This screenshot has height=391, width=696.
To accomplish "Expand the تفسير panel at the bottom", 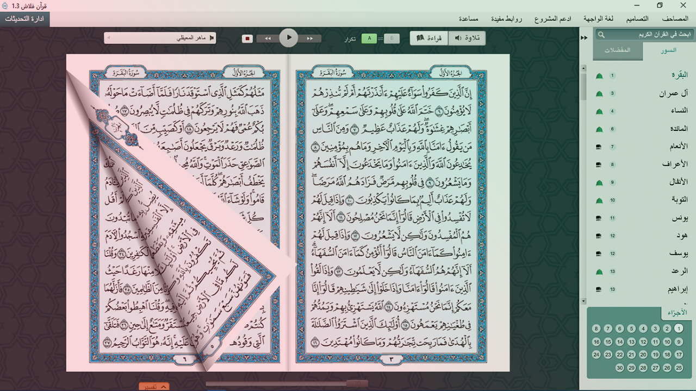I will (x=154, y=387).
